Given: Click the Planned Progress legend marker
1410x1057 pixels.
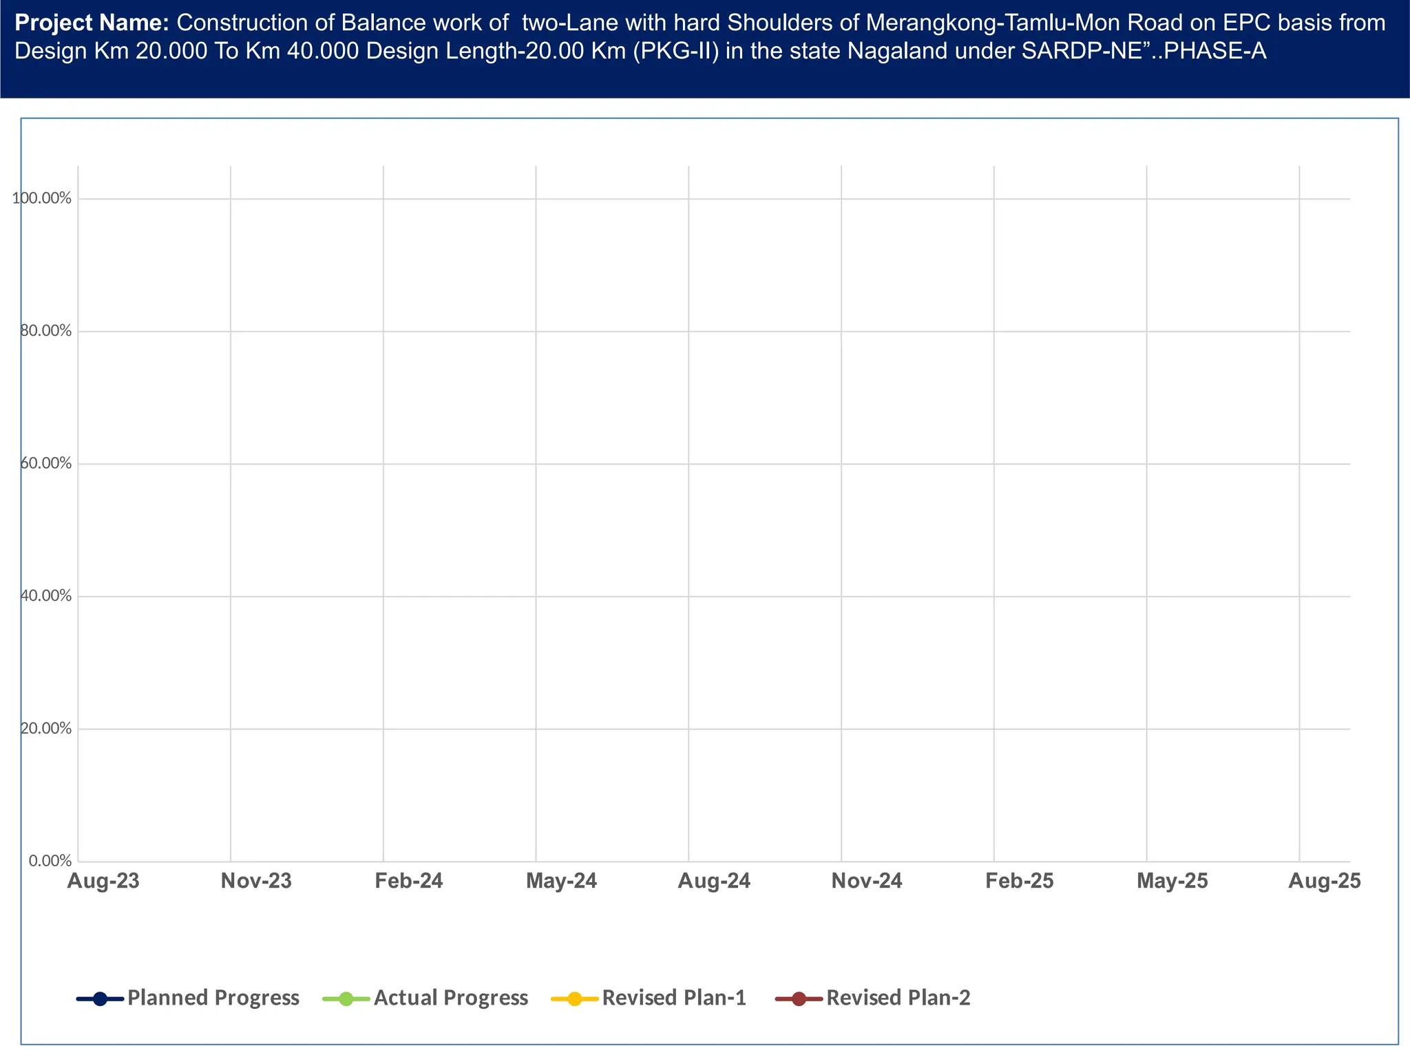Looking at the screenshot, I should point(100,999).
